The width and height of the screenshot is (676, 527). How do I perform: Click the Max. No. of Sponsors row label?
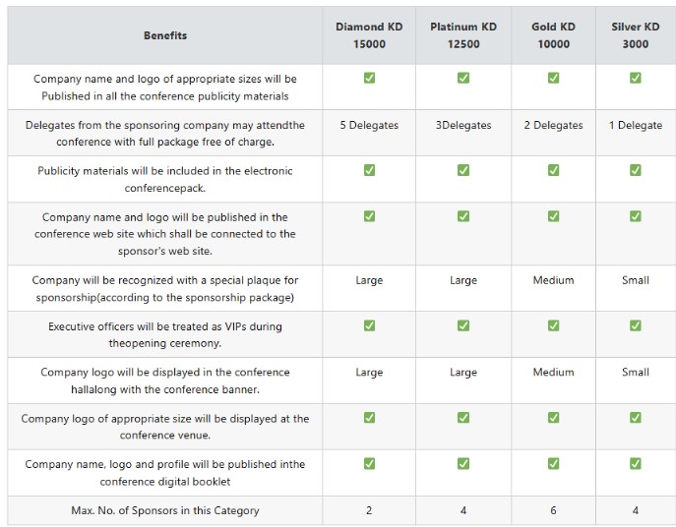[x=165, y=510]
